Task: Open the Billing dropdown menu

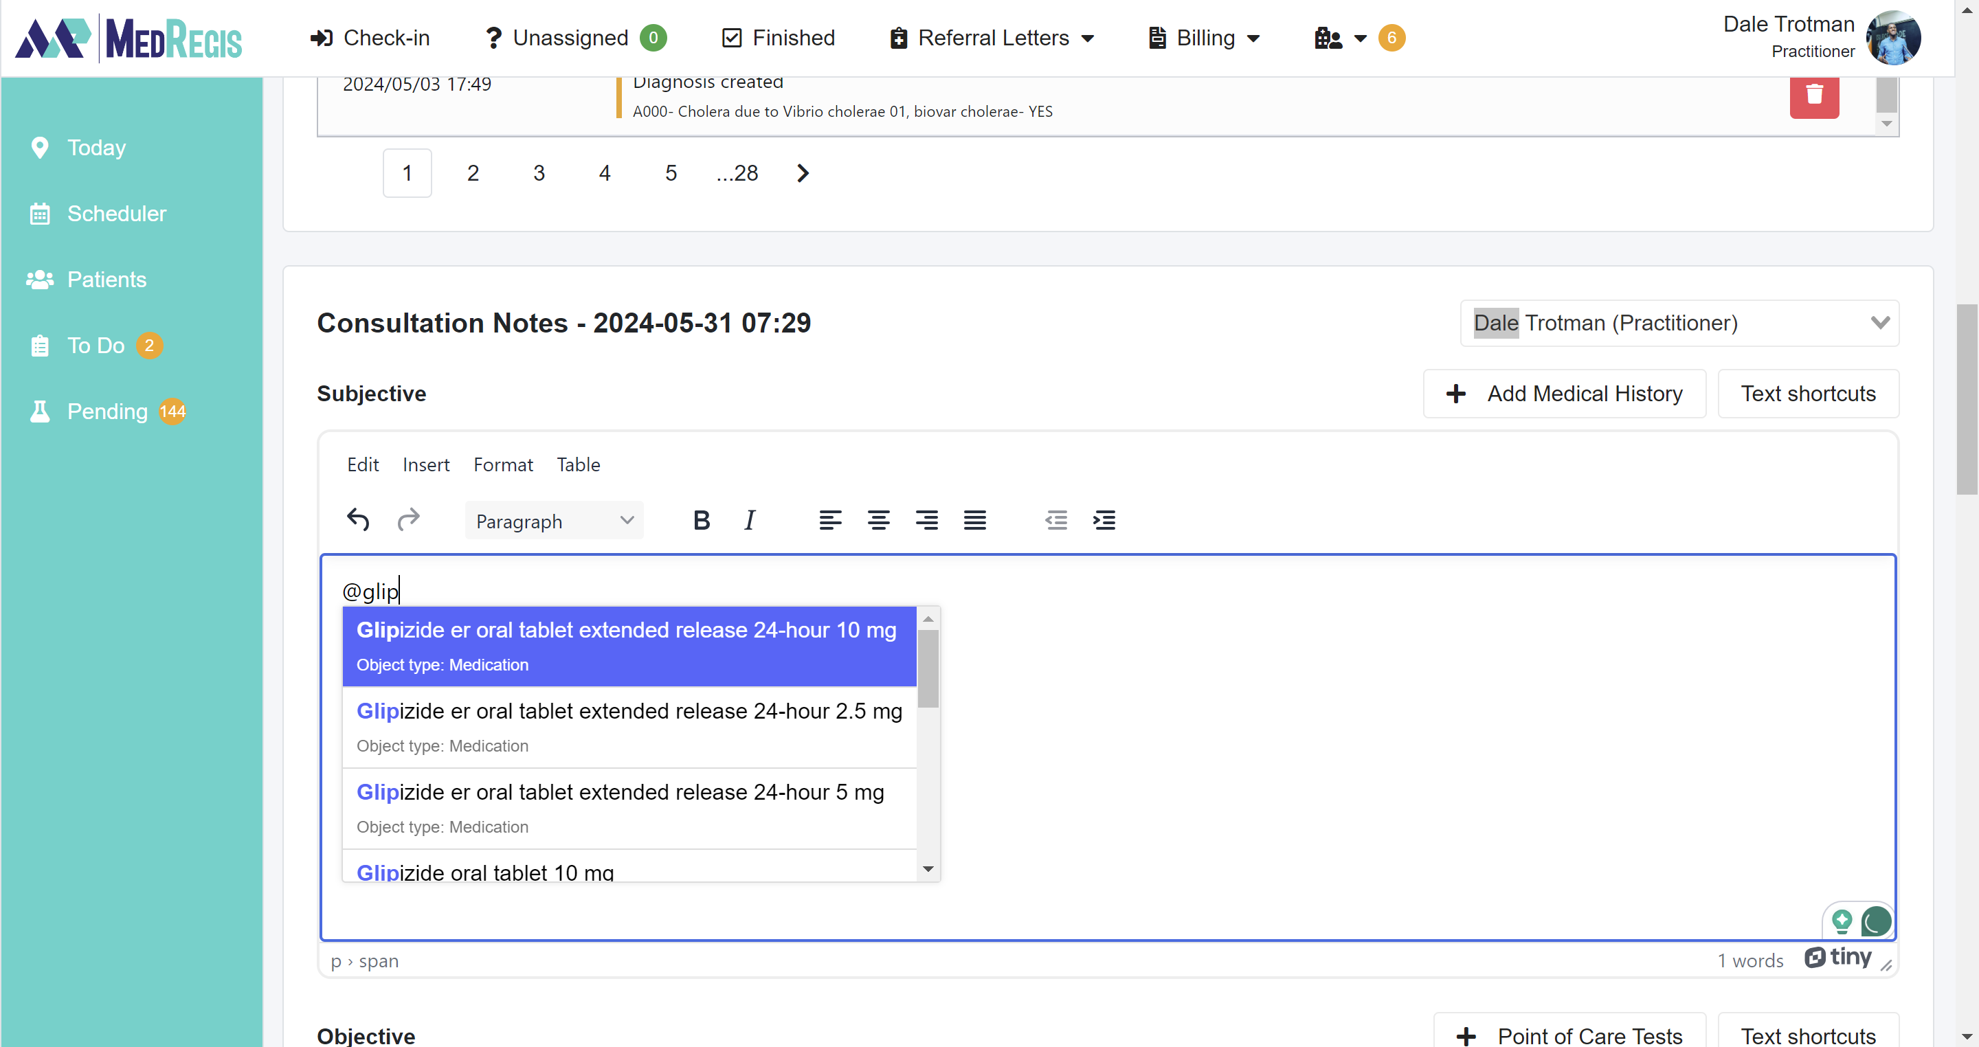Action: pos(1204,38)
